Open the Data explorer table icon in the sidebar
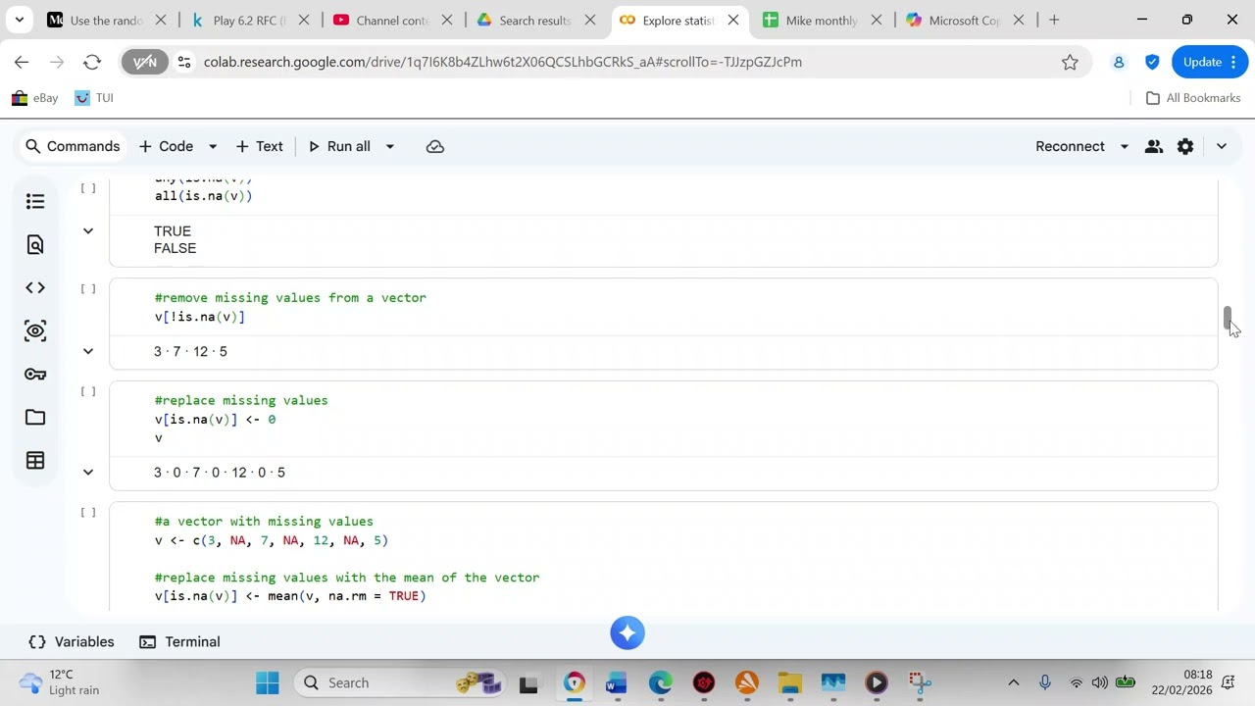 (x=35, y=460)
